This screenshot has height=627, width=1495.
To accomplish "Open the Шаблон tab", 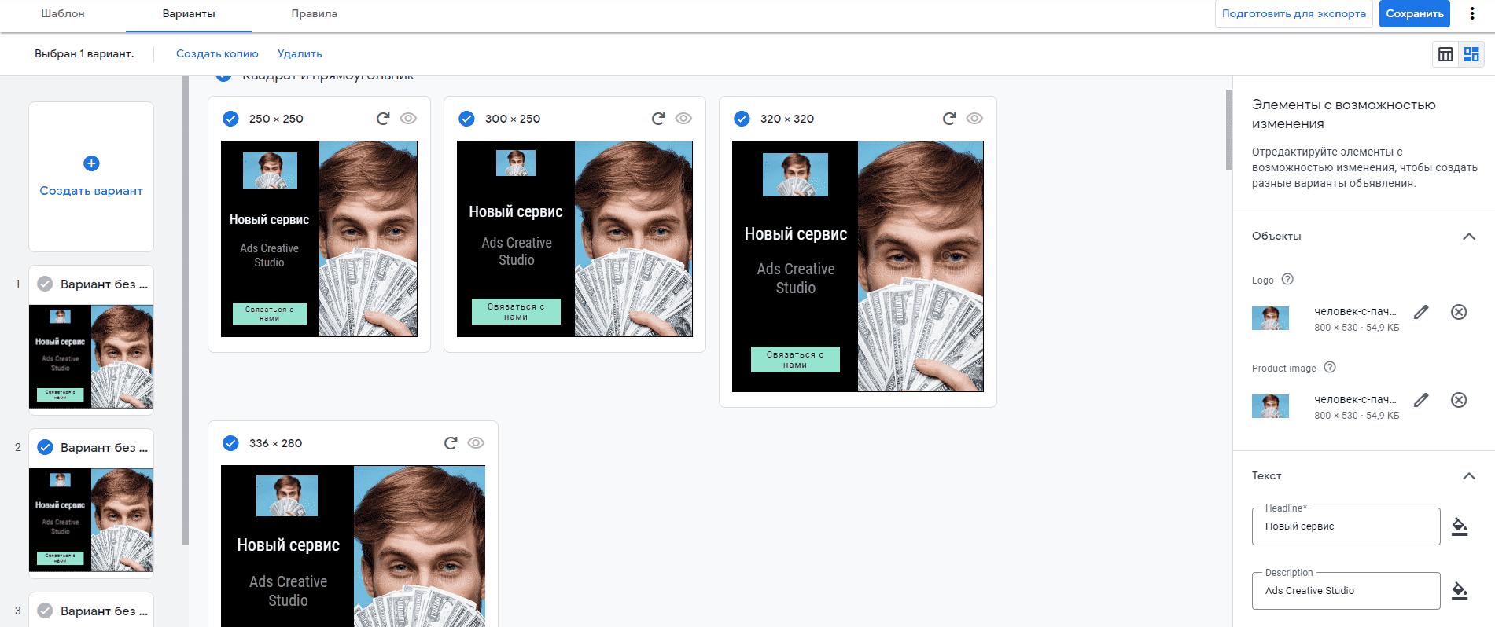I will click(63, 14).
